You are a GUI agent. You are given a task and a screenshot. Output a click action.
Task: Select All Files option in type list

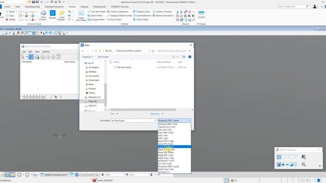pos(174,172)
